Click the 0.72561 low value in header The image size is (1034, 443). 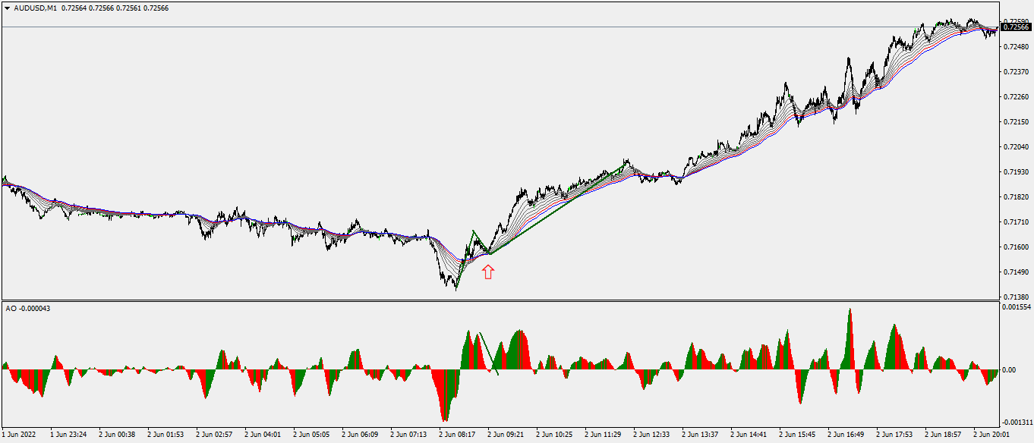point(128,8)
